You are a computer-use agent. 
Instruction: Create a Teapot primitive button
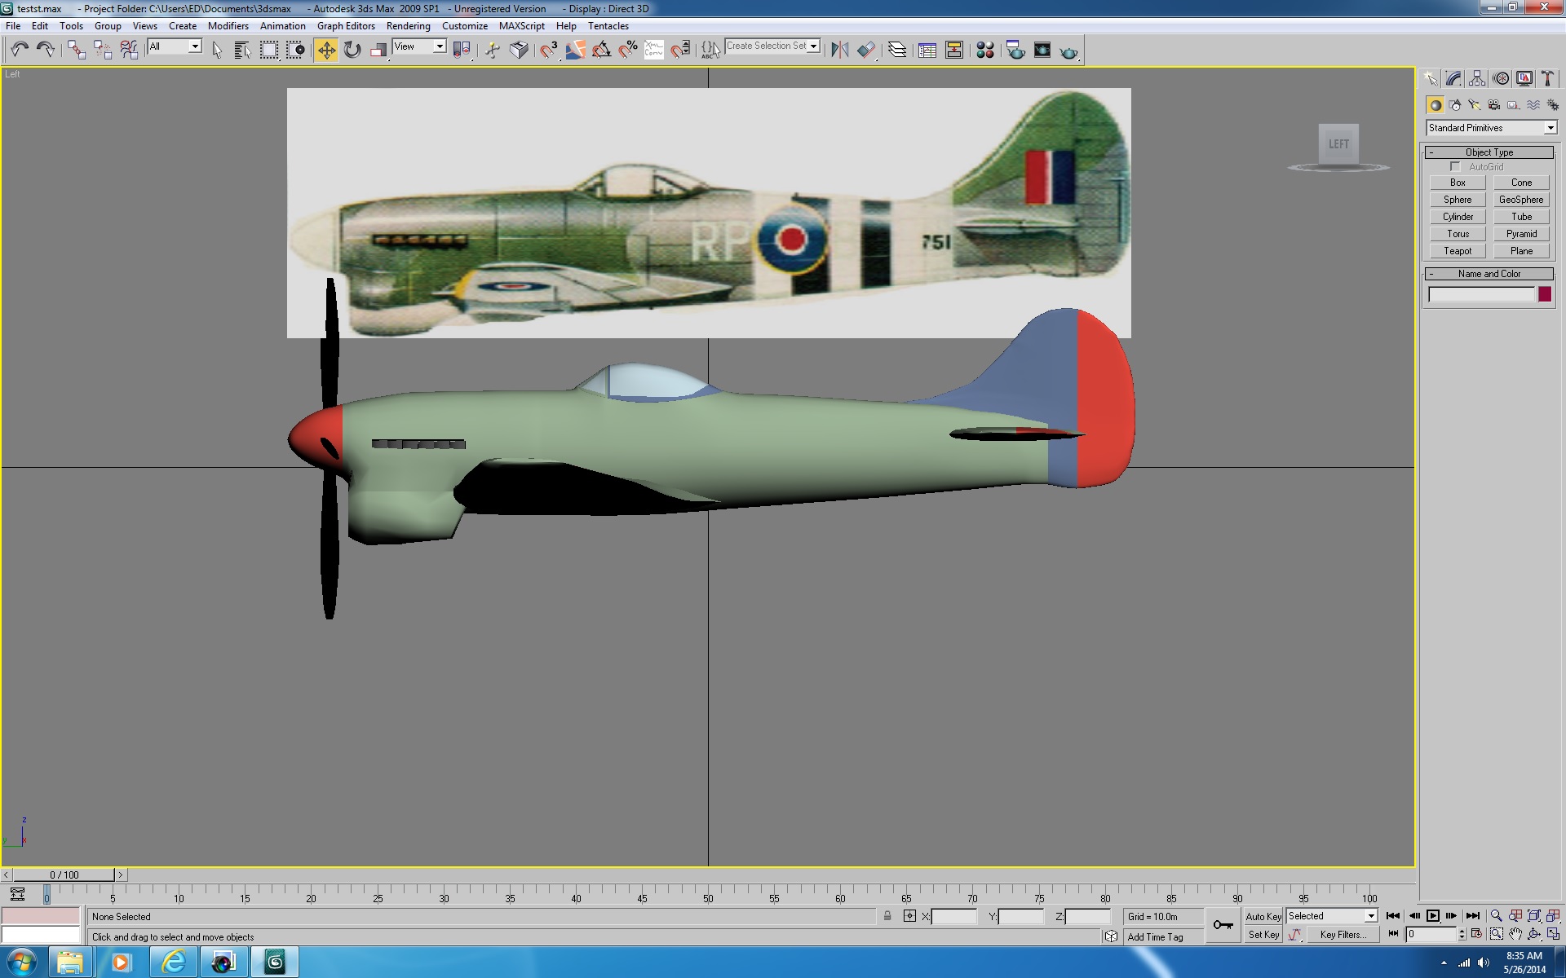click(x=1458, y=251)
